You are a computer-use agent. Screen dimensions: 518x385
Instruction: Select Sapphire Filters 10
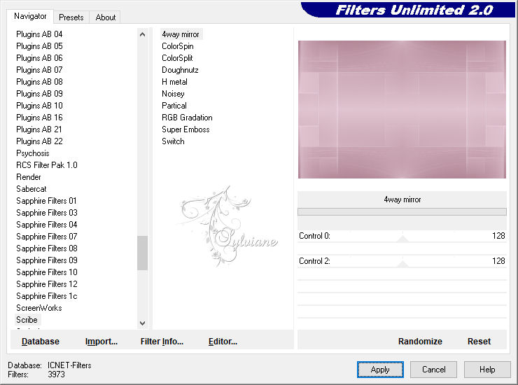click(47, 272)
